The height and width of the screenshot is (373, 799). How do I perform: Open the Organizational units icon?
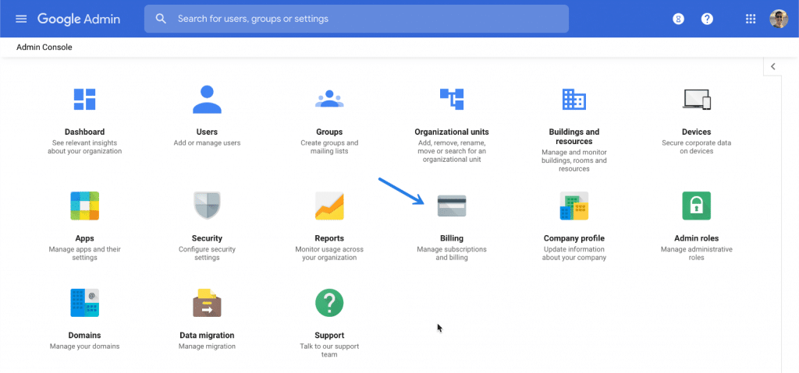(452, 99)
